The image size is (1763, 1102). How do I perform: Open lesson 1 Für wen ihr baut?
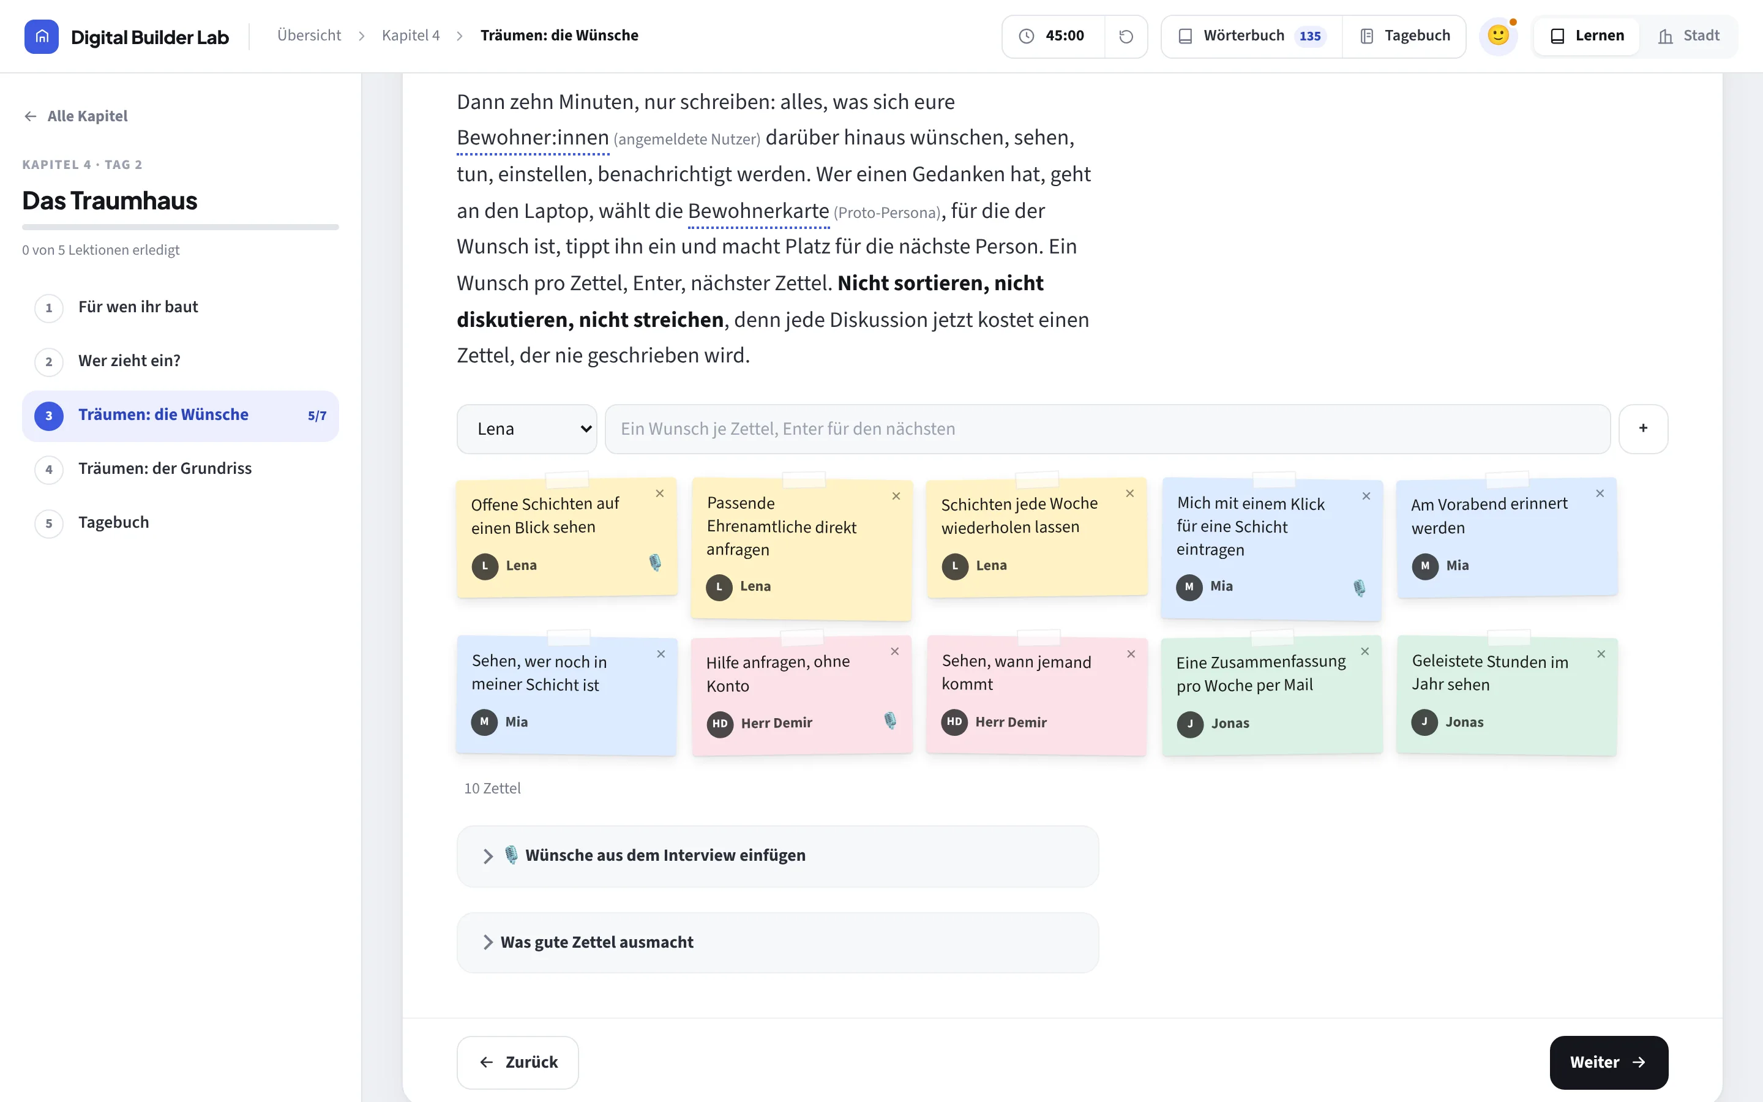[181, 307]
